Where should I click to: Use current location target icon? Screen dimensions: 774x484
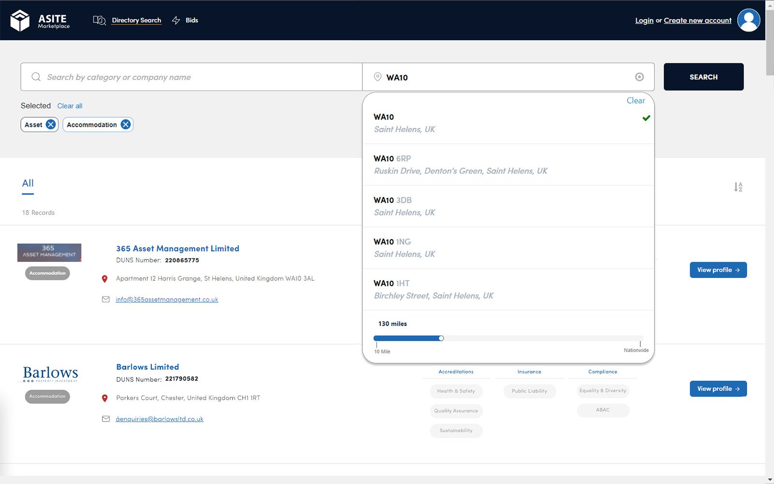pyautogui.click(x=639, y=77)
